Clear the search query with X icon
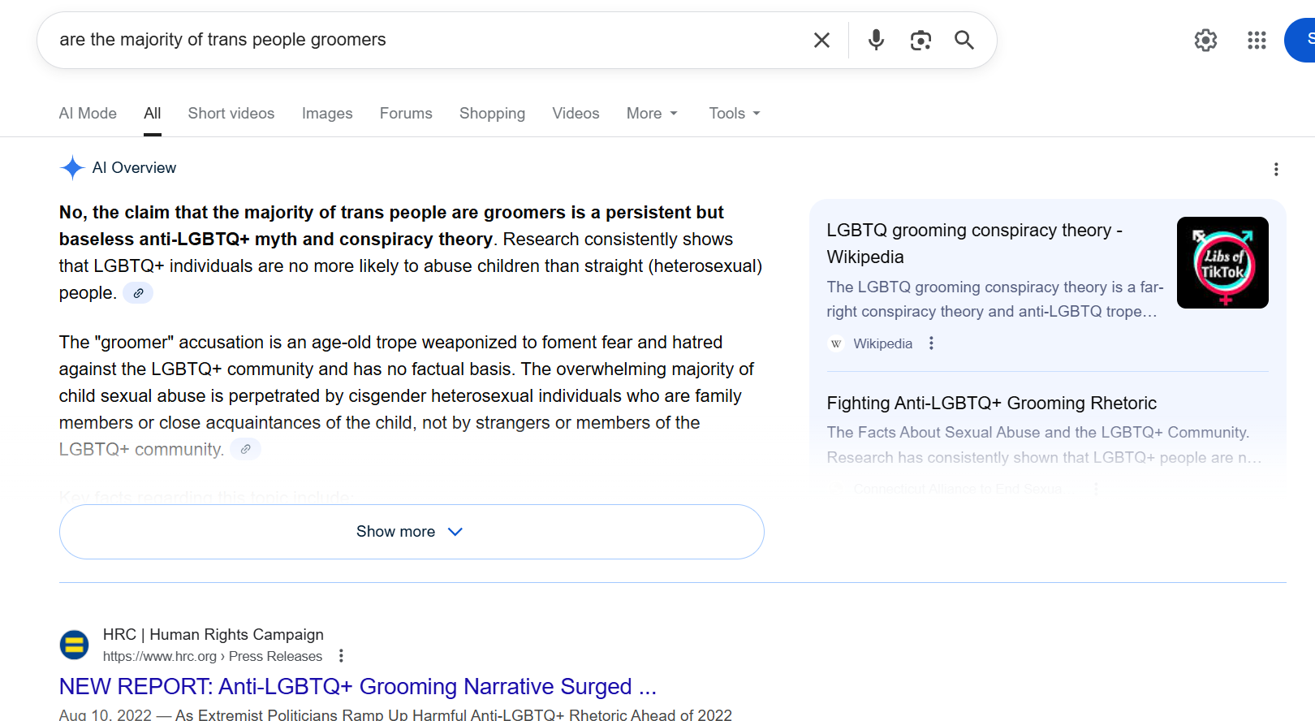Screen dimensions: 1315x721 coord(821,40)
